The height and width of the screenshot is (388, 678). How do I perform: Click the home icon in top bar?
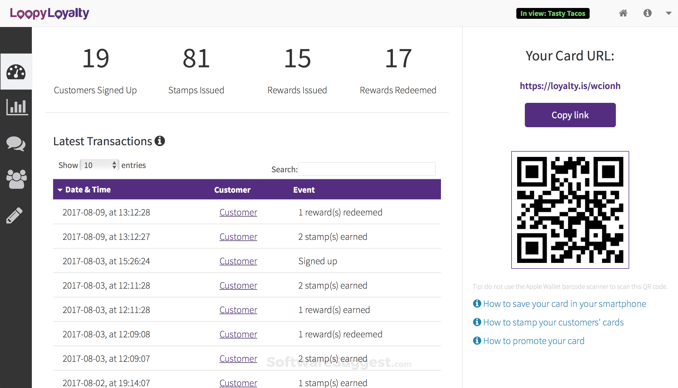click(x=623, y=13)
